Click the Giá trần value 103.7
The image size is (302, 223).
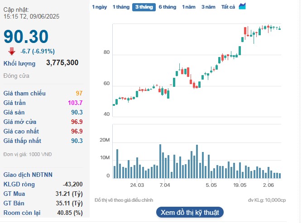coord(75,103)
